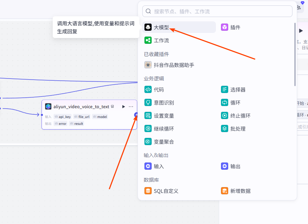Select the aliyun_video_voice_to_text node title
This screenshot has width=308, height=224.
click(81, 107)
